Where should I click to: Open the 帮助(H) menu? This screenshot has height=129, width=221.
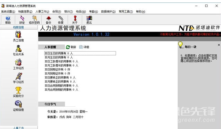[x=141, y=12]
